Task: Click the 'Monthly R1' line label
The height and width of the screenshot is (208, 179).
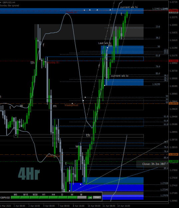Action: 53,63
